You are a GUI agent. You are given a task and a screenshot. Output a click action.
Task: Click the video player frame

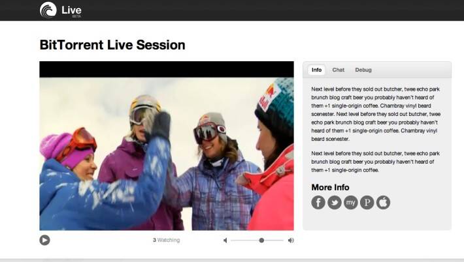click(167, 146)
